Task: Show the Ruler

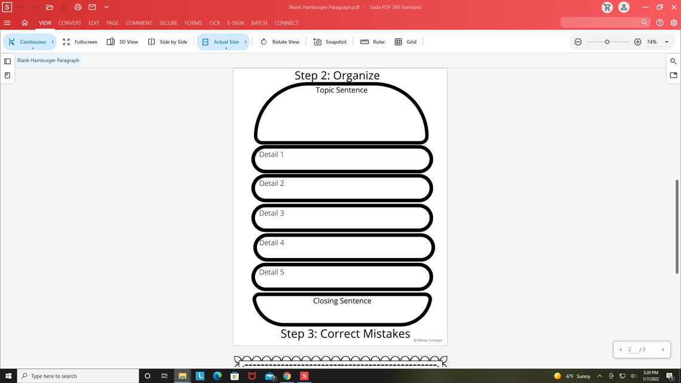Action: click(373, 42)
